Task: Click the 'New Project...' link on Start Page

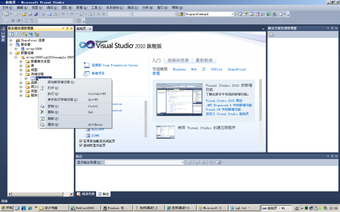Action: (100, 73)
